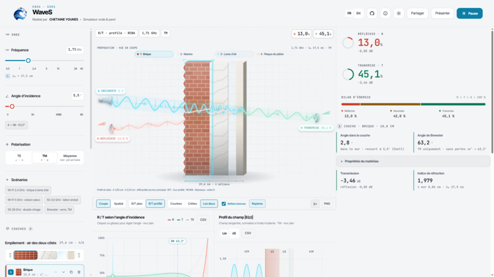Click the number 1 badge of Brique layer
This screenshot has height=277, width=494.
pos(10,272)
